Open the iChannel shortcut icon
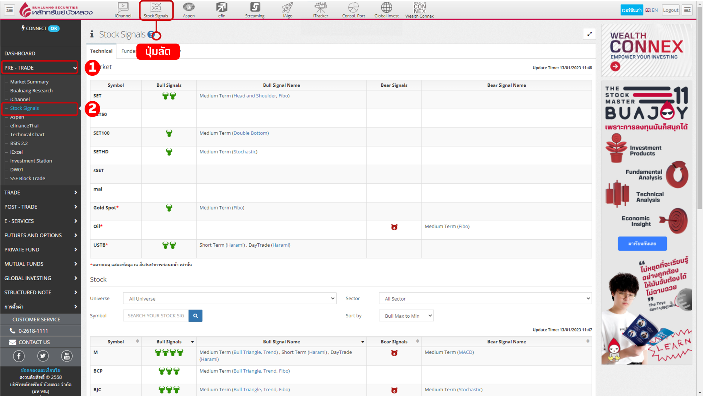This screenshot has width=703, height=396. 123,10
